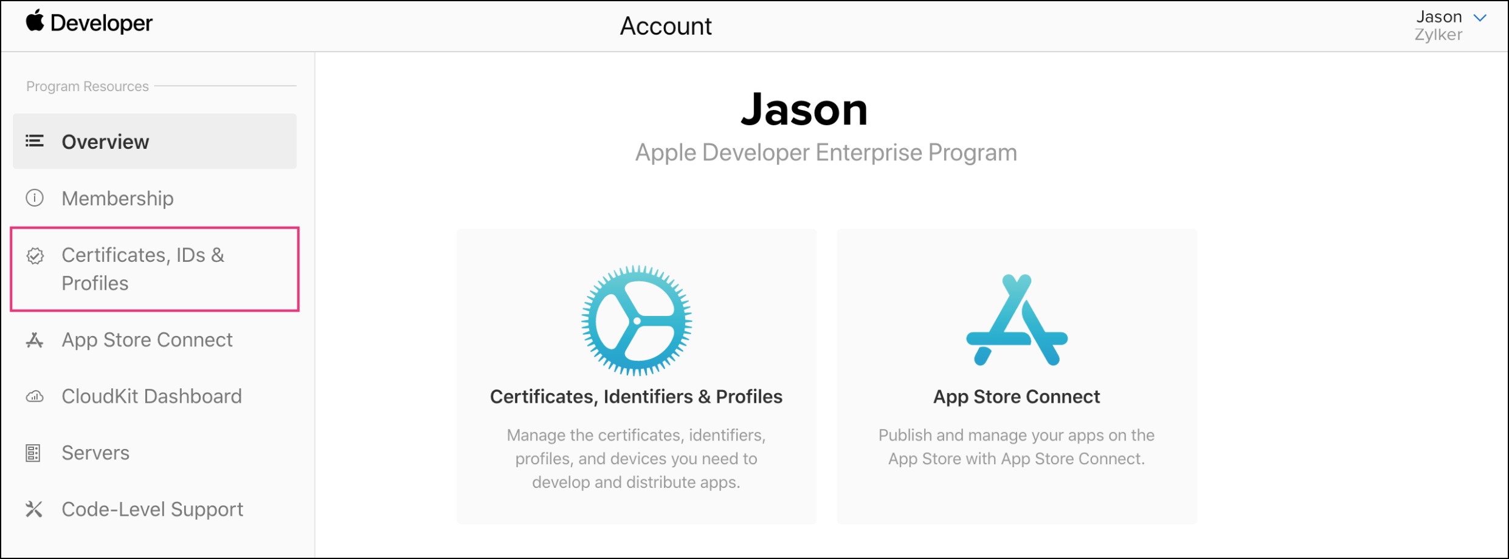Click the Certificates badge icon in sidebar

point(35,256)
